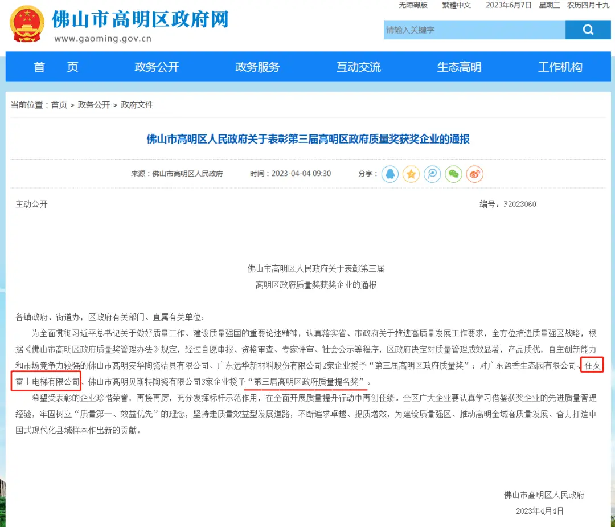The width and height of the screenshot is (615, 527).
Task: Open the 政务公开 navigation menu
Action: [157, 67]
